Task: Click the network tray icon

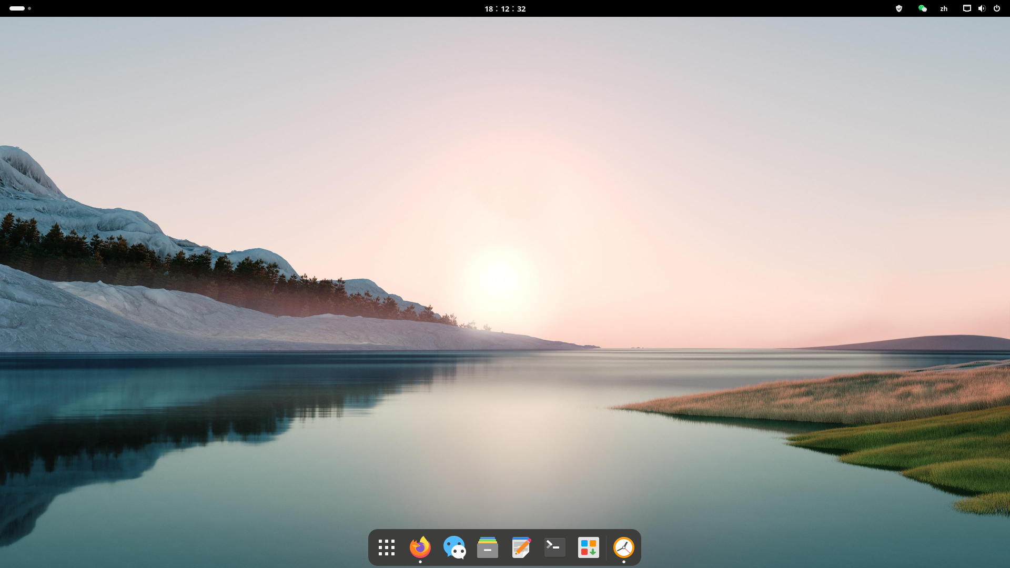Action: [967, 8]
